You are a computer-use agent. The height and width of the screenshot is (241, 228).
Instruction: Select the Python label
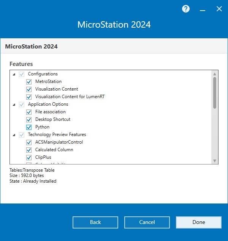pyautogui.click(x=42, y=127)
